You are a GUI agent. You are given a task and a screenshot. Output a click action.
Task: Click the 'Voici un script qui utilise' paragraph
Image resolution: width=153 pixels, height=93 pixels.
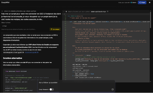(x=27, y=64)
